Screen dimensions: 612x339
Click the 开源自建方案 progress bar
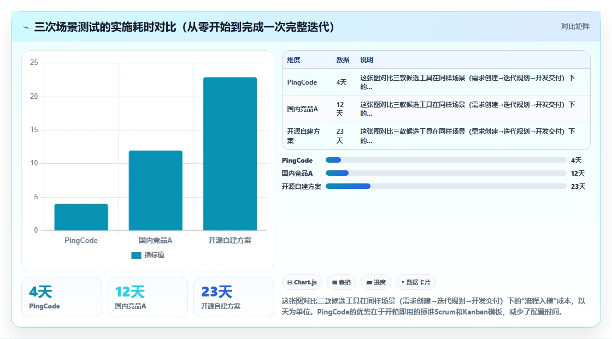(x=446, y=187)
